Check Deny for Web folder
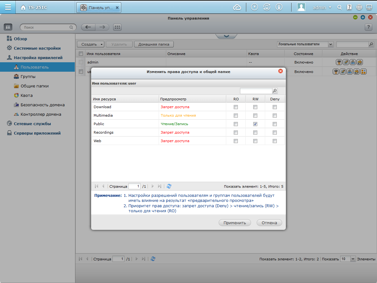 coord(275,141)
